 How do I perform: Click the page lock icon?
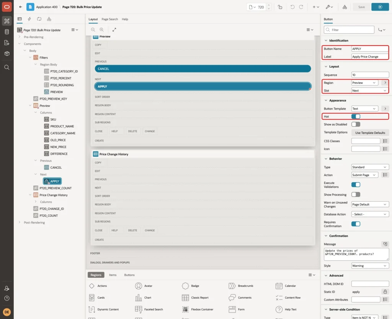280,7
